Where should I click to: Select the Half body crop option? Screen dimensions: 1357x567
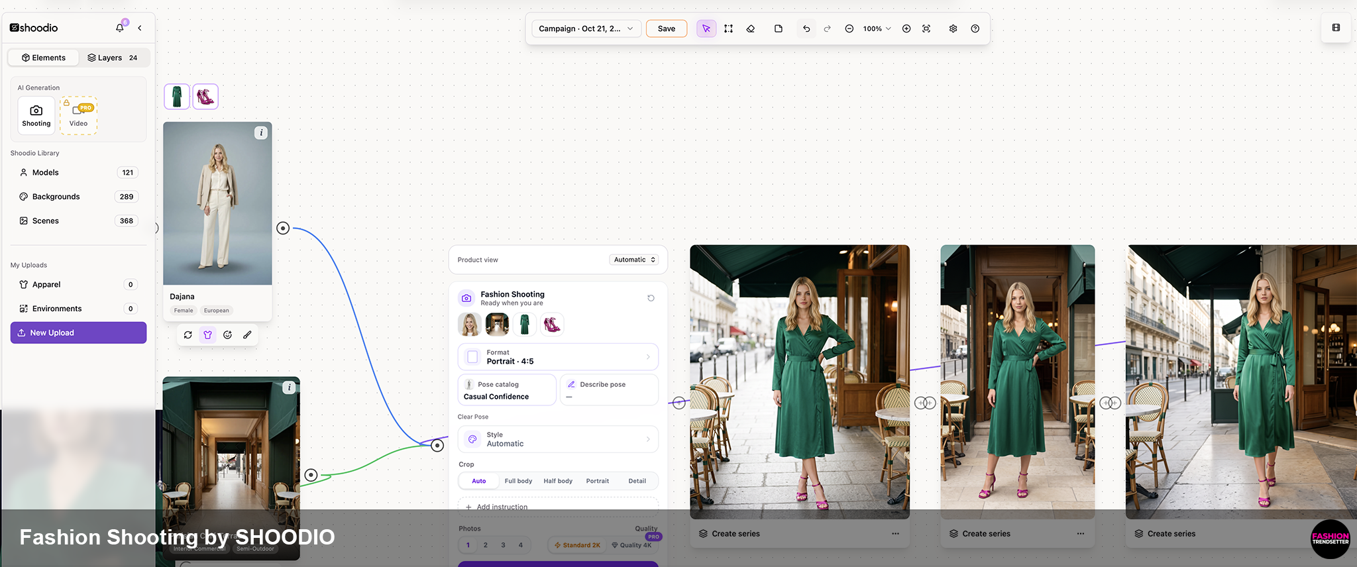coord(558,481)
